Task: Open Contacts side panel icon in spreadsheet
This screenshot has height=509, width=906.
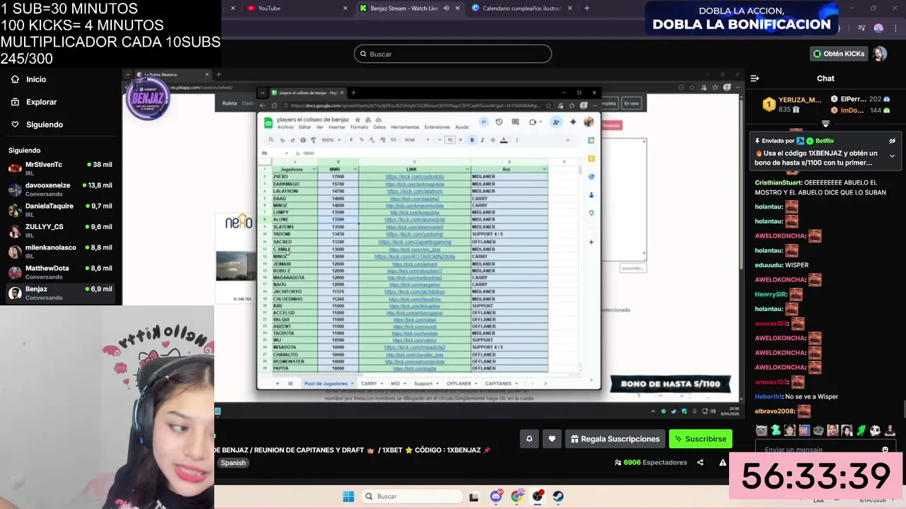Action: [x=591, y=195]
